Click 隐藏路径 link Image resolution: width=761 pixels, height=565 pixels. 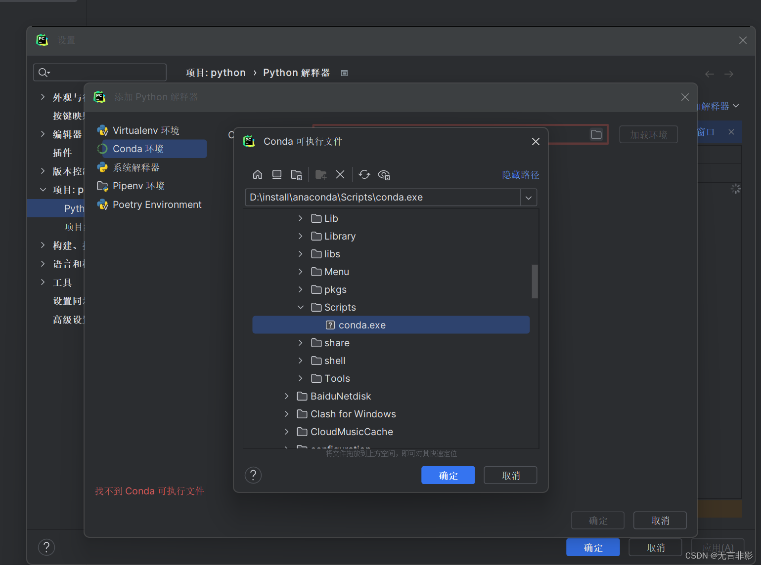tap(521, 175)
